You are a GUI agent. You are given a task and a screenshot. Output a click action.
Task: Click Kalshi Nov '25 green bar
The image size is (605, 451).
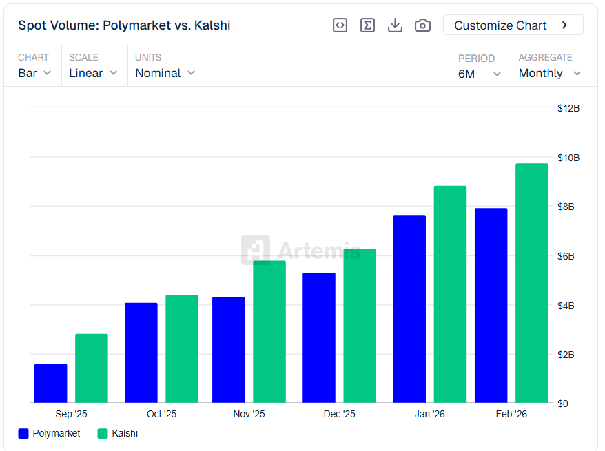click(x=269, y=332)
